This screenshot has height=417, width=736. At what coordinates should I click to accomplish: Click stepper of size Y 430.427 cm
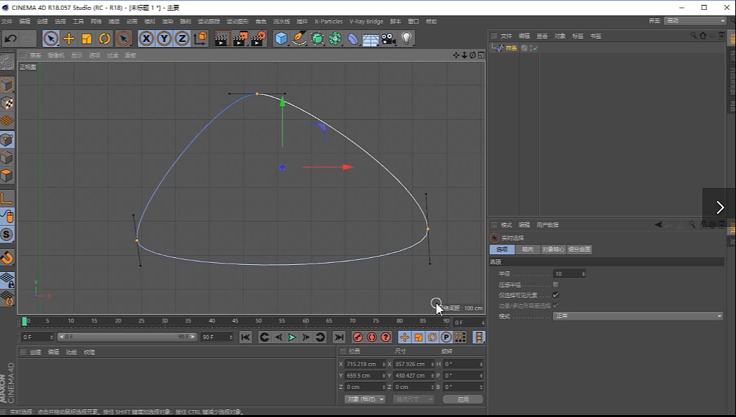tap(432, 376)
